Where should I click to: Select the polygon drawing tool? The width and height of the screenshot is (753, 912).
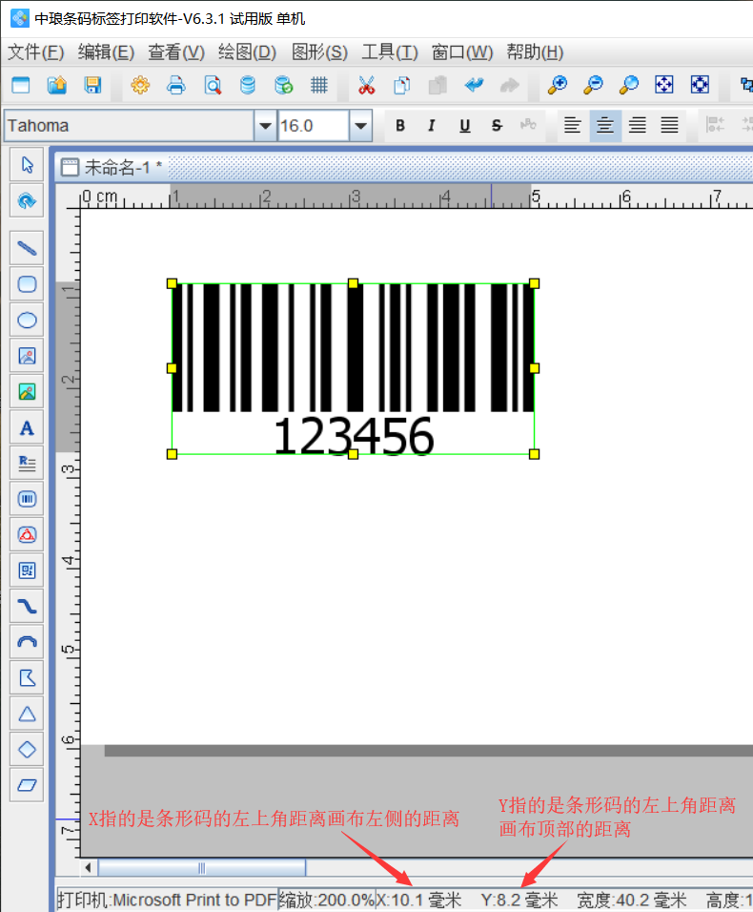tap(27, 678)
